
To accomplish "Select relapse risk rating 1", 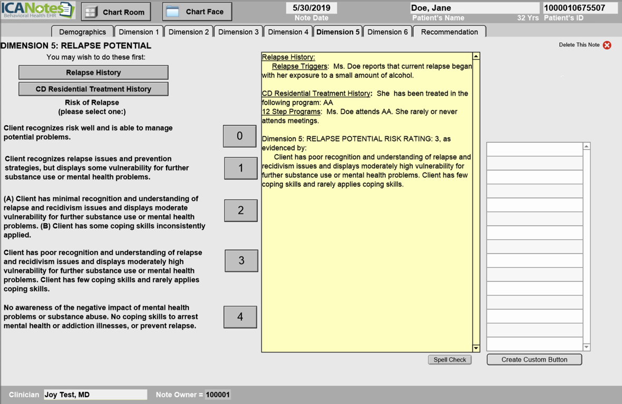I will click(241, 168).
